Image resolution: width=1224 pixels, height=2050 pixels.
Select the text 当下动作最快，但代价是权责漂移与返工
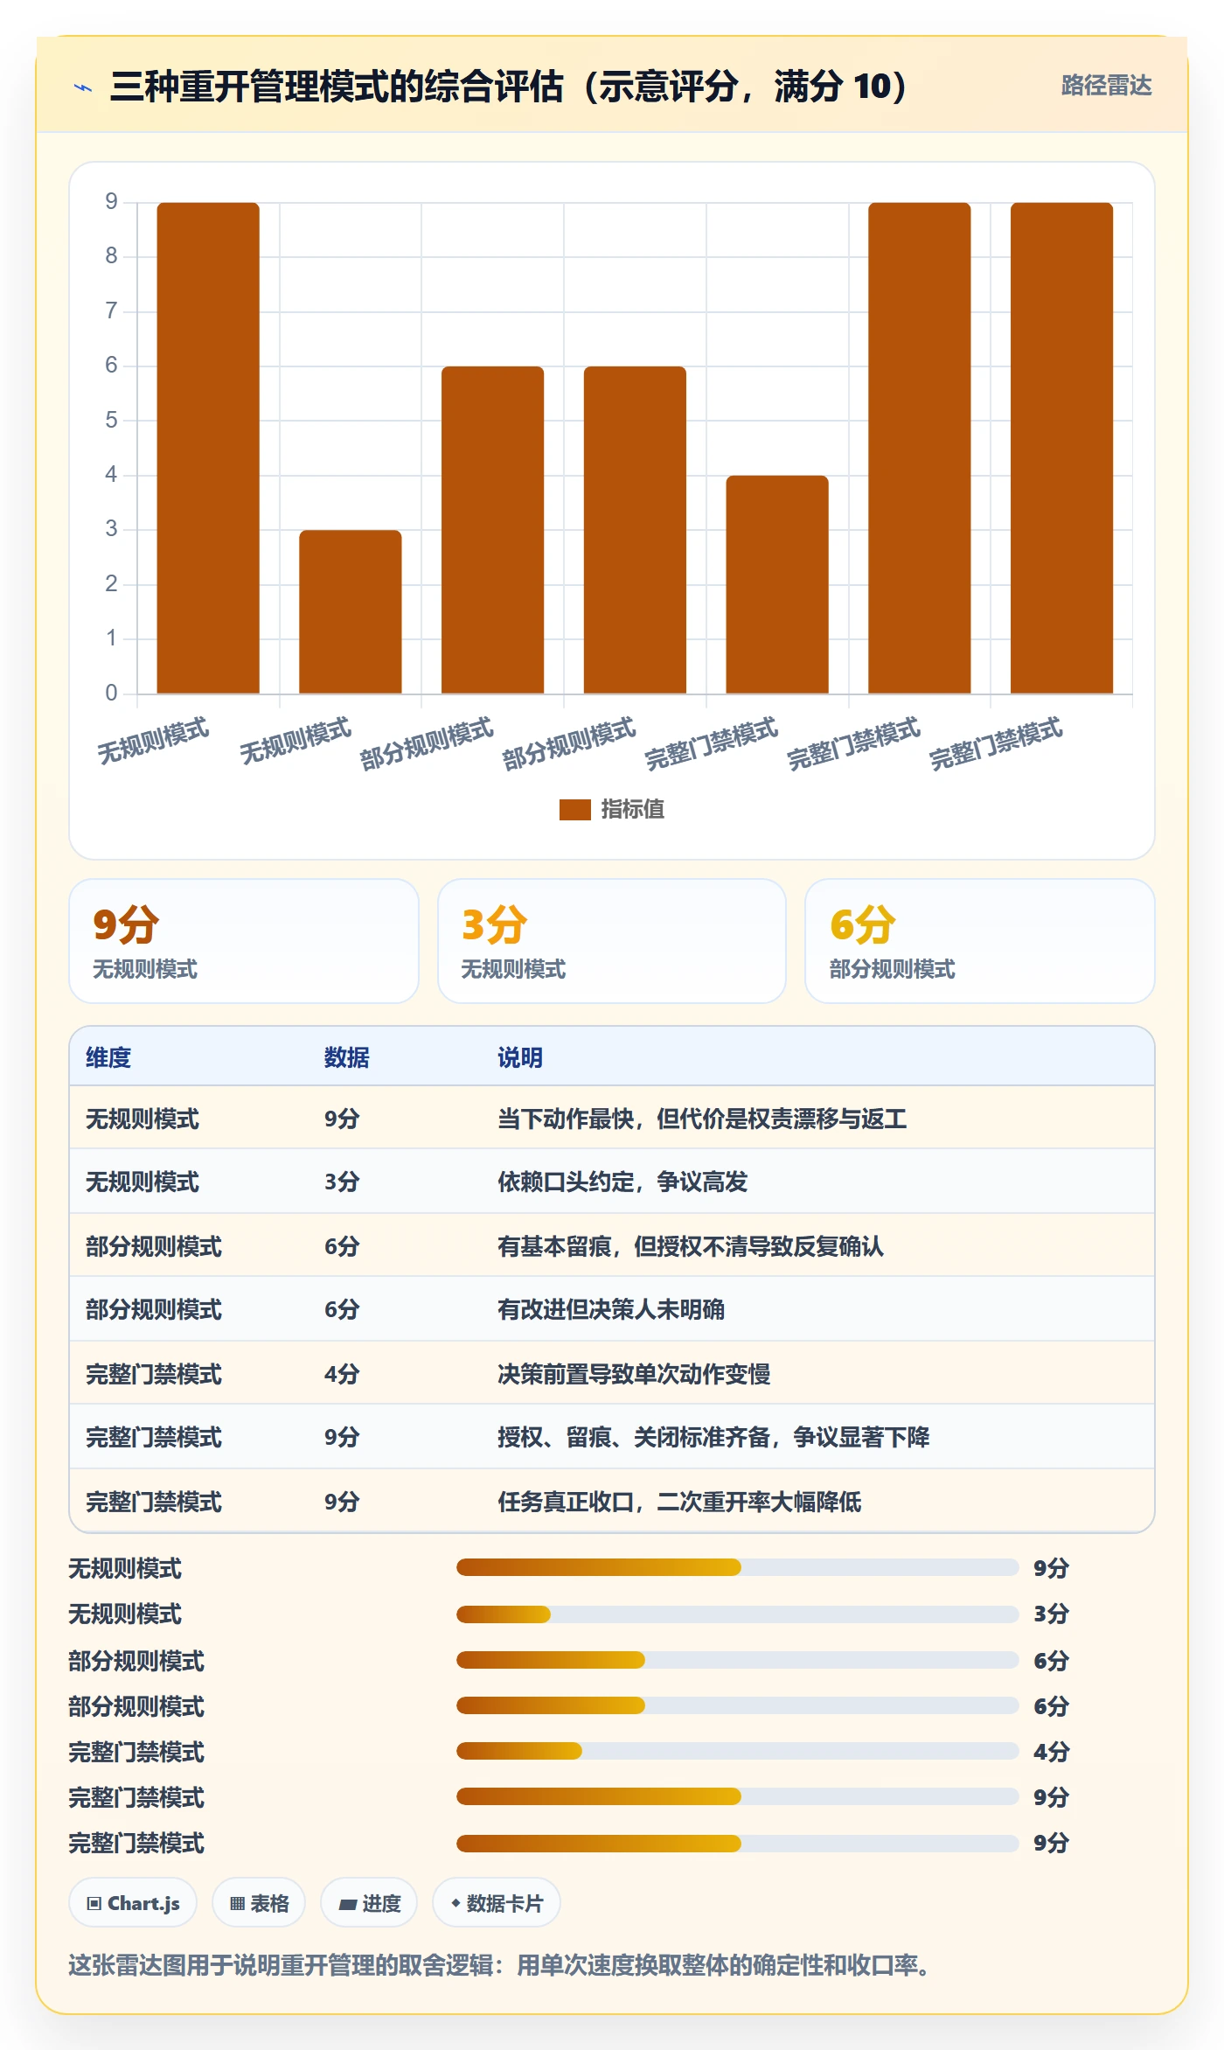pos(702,1119)
